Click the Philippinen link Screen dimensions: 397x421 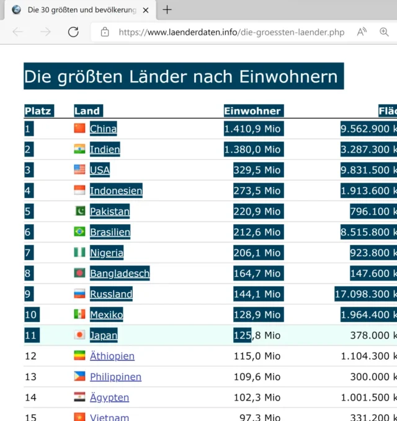coord(115,376)
